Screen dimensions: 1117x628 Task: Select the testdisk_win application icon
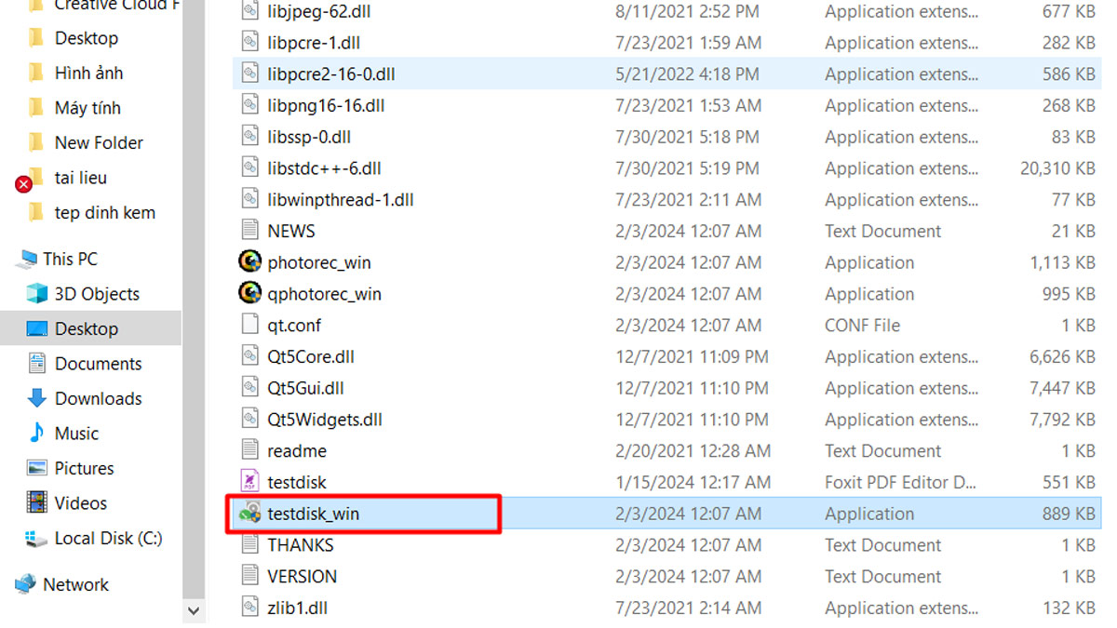click(249, 514)
